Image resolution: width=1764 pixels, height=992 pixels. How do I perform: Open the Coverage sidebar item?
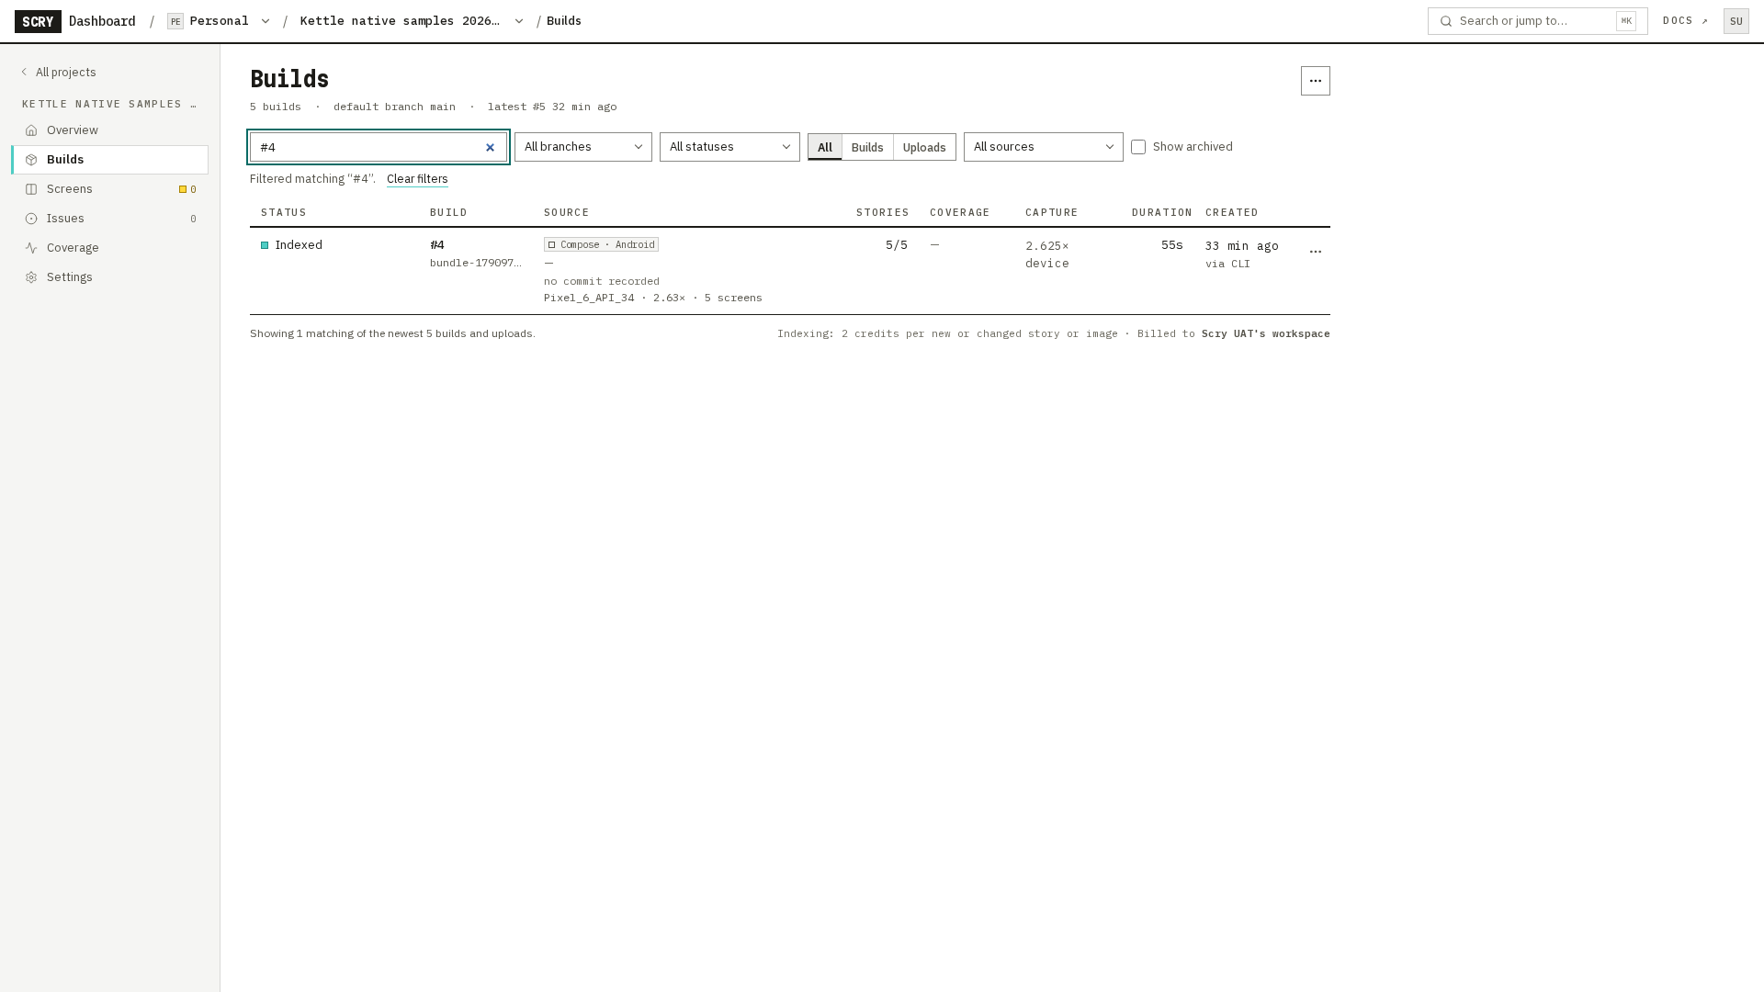(109, 248)
